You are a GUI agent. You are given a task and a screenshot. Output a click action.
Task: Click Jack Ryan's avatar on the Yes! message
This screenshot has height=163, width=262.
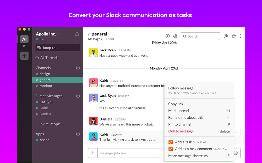94,98
